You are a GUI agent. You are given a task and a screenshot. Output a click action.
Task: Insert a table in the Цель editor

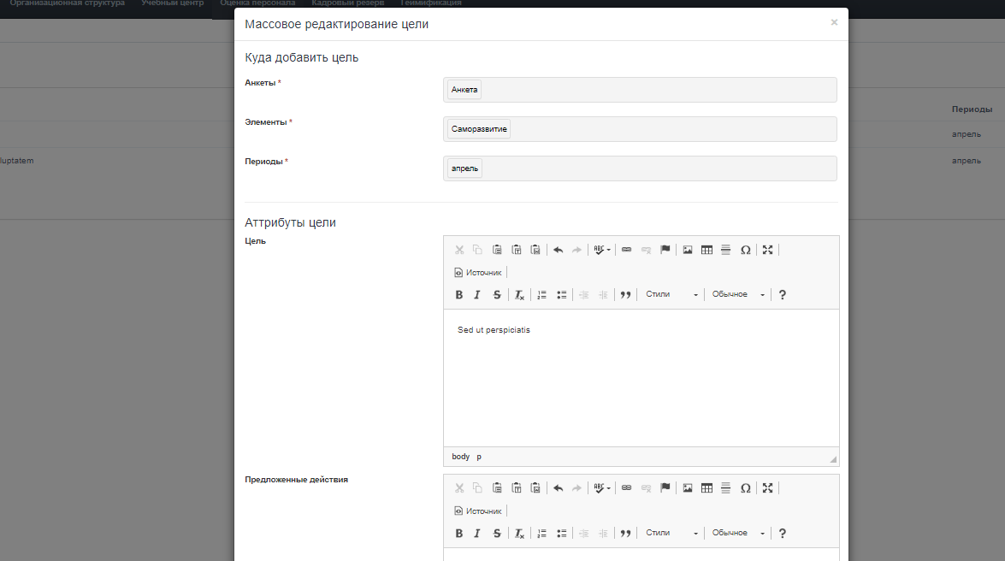coord(706,250)
